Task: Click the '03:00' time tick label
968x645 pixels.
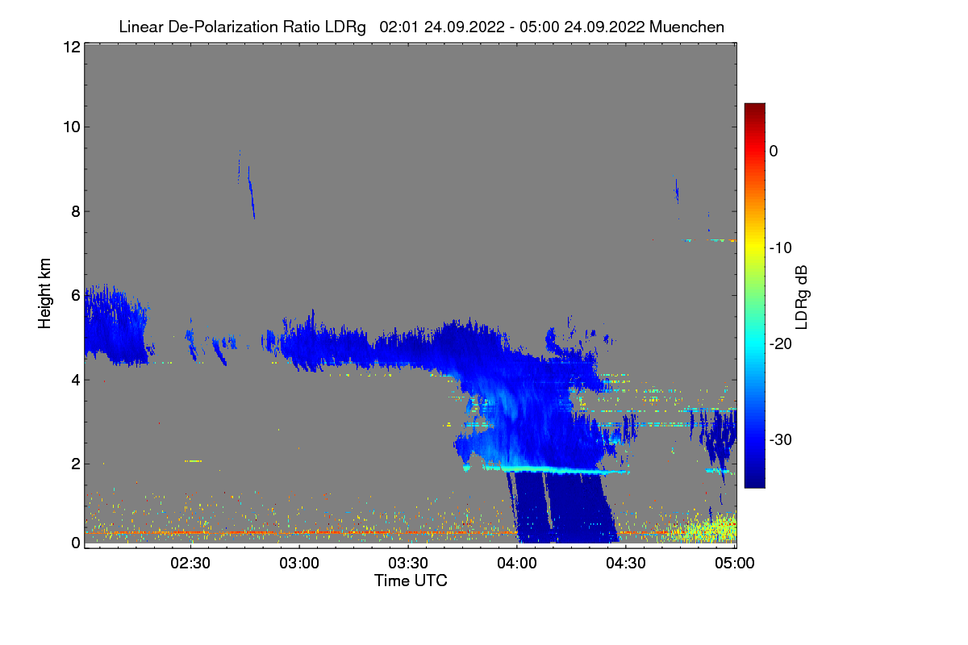Action: tap(300, 564)
